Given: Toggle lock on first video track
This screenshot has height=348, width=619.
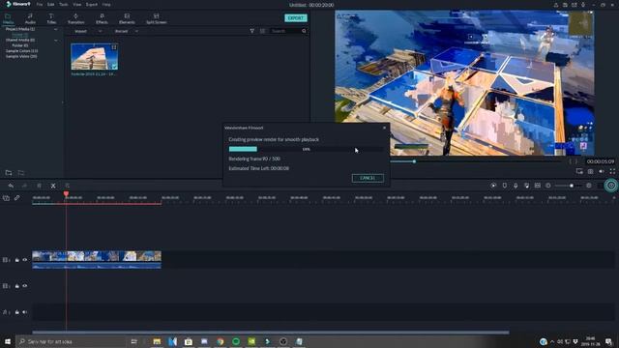Looking at the screenshot, I should pyautogui.click(x=17, y=260).
